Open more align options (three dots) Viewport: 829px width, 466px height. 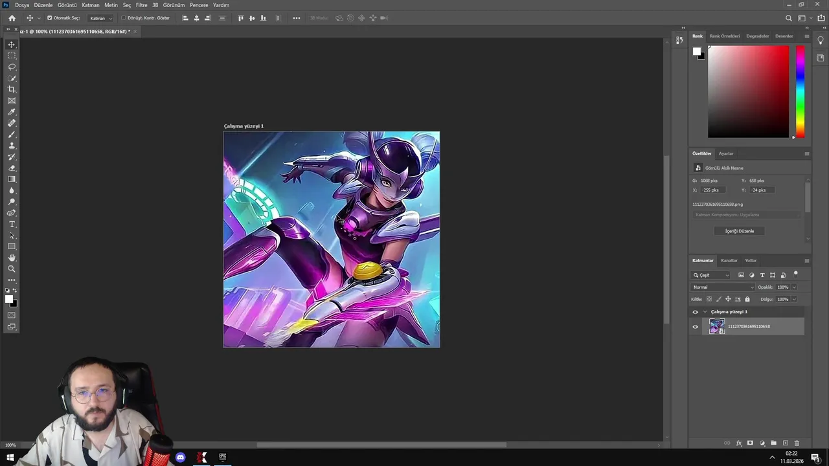pyautogui.click(x=297, y=18)
